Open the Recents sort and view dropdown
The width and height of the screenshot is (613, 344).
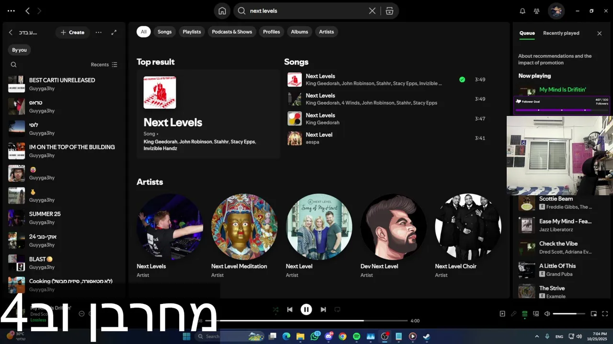point(104,64)
